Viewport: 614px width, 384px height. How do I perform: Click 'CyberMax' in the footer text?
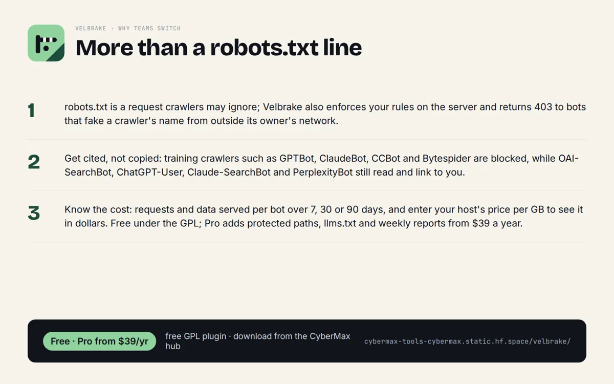(x=330, y=336)
